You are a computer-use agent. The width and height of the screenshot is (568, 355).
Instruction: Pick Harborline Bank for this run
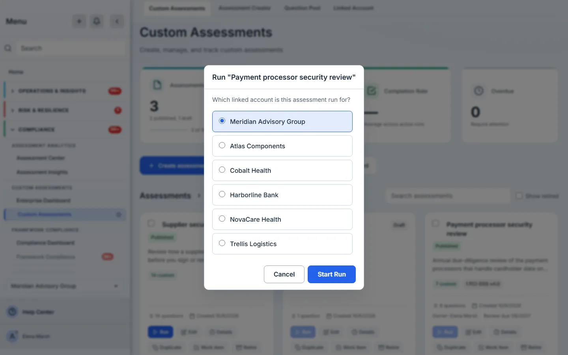pyautogui.click(x=282, y=195)
